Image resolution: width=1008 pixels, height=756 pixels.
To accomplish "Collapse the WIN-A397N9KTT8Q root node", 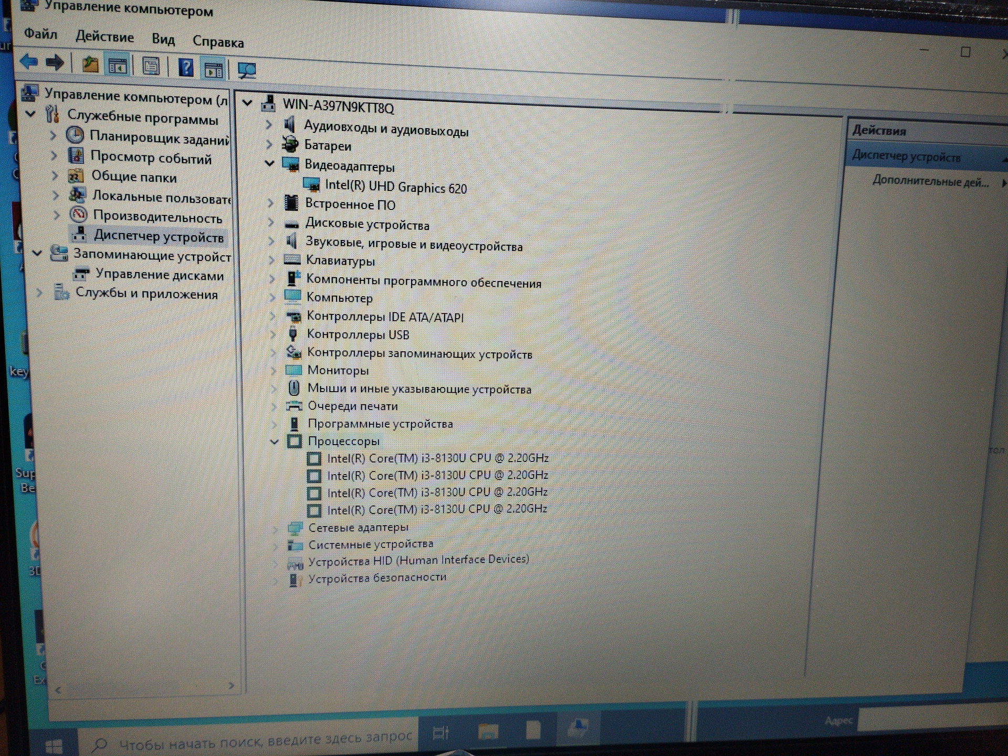I will tap(247, 103).
